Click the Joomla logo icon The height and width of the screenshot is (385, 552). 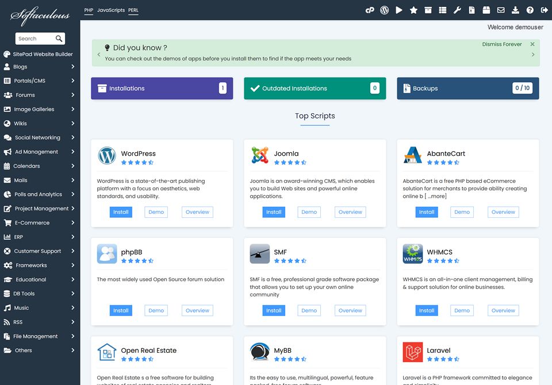point(260,156)
